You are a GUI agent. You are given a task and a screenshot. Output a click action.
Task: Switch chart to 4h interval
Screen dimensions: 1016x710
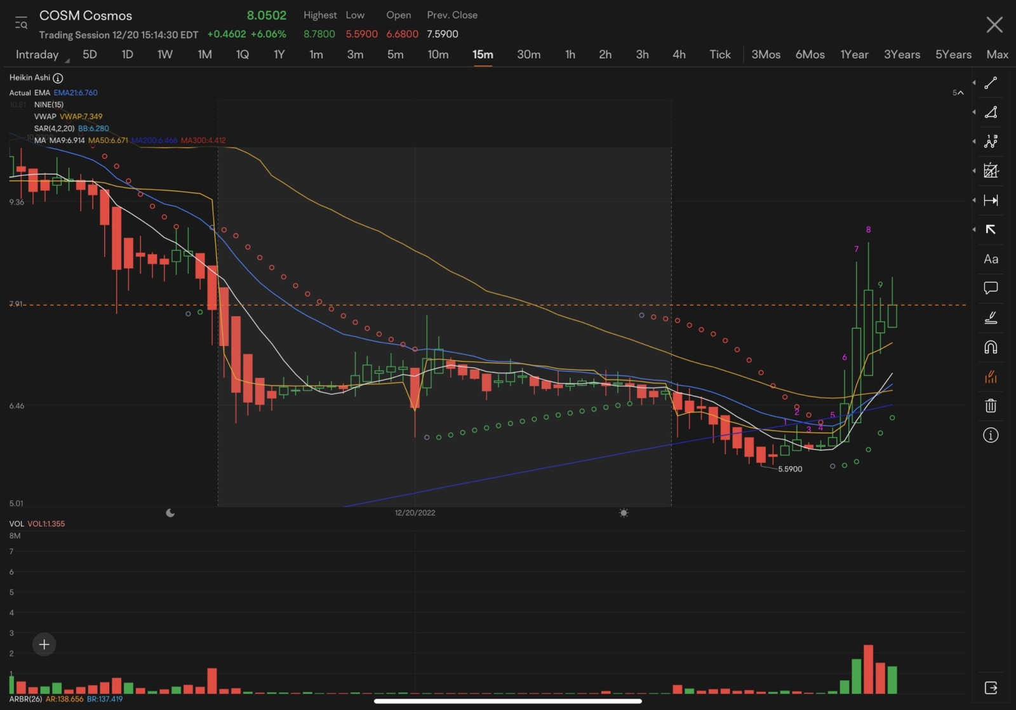coord(679,55)
